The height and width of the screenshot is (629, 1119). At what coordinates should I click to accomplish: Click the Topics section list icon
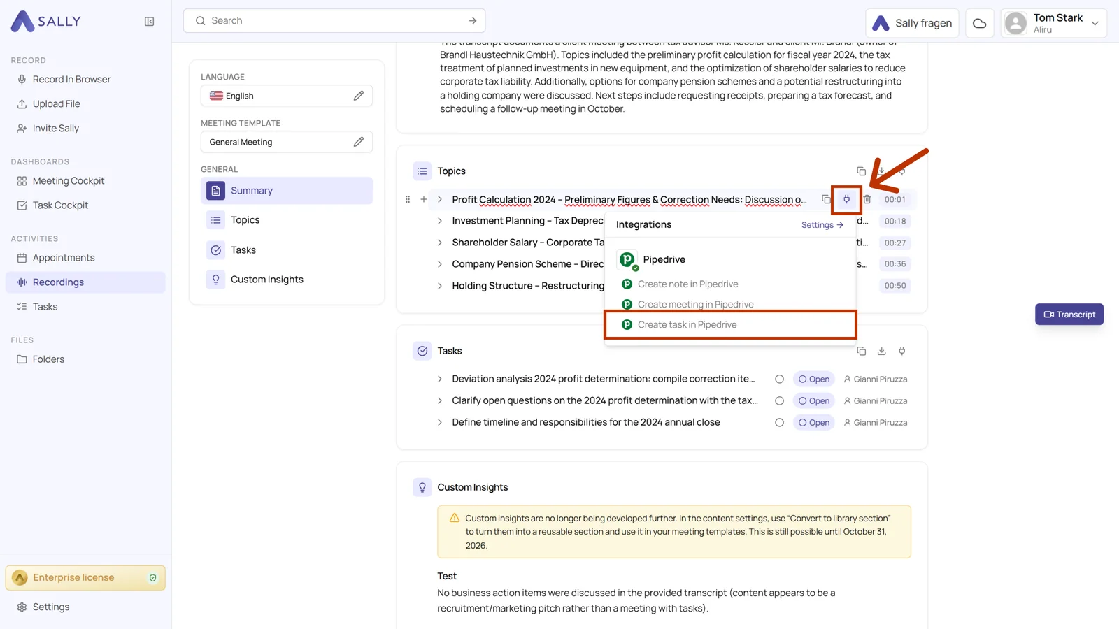422,171
